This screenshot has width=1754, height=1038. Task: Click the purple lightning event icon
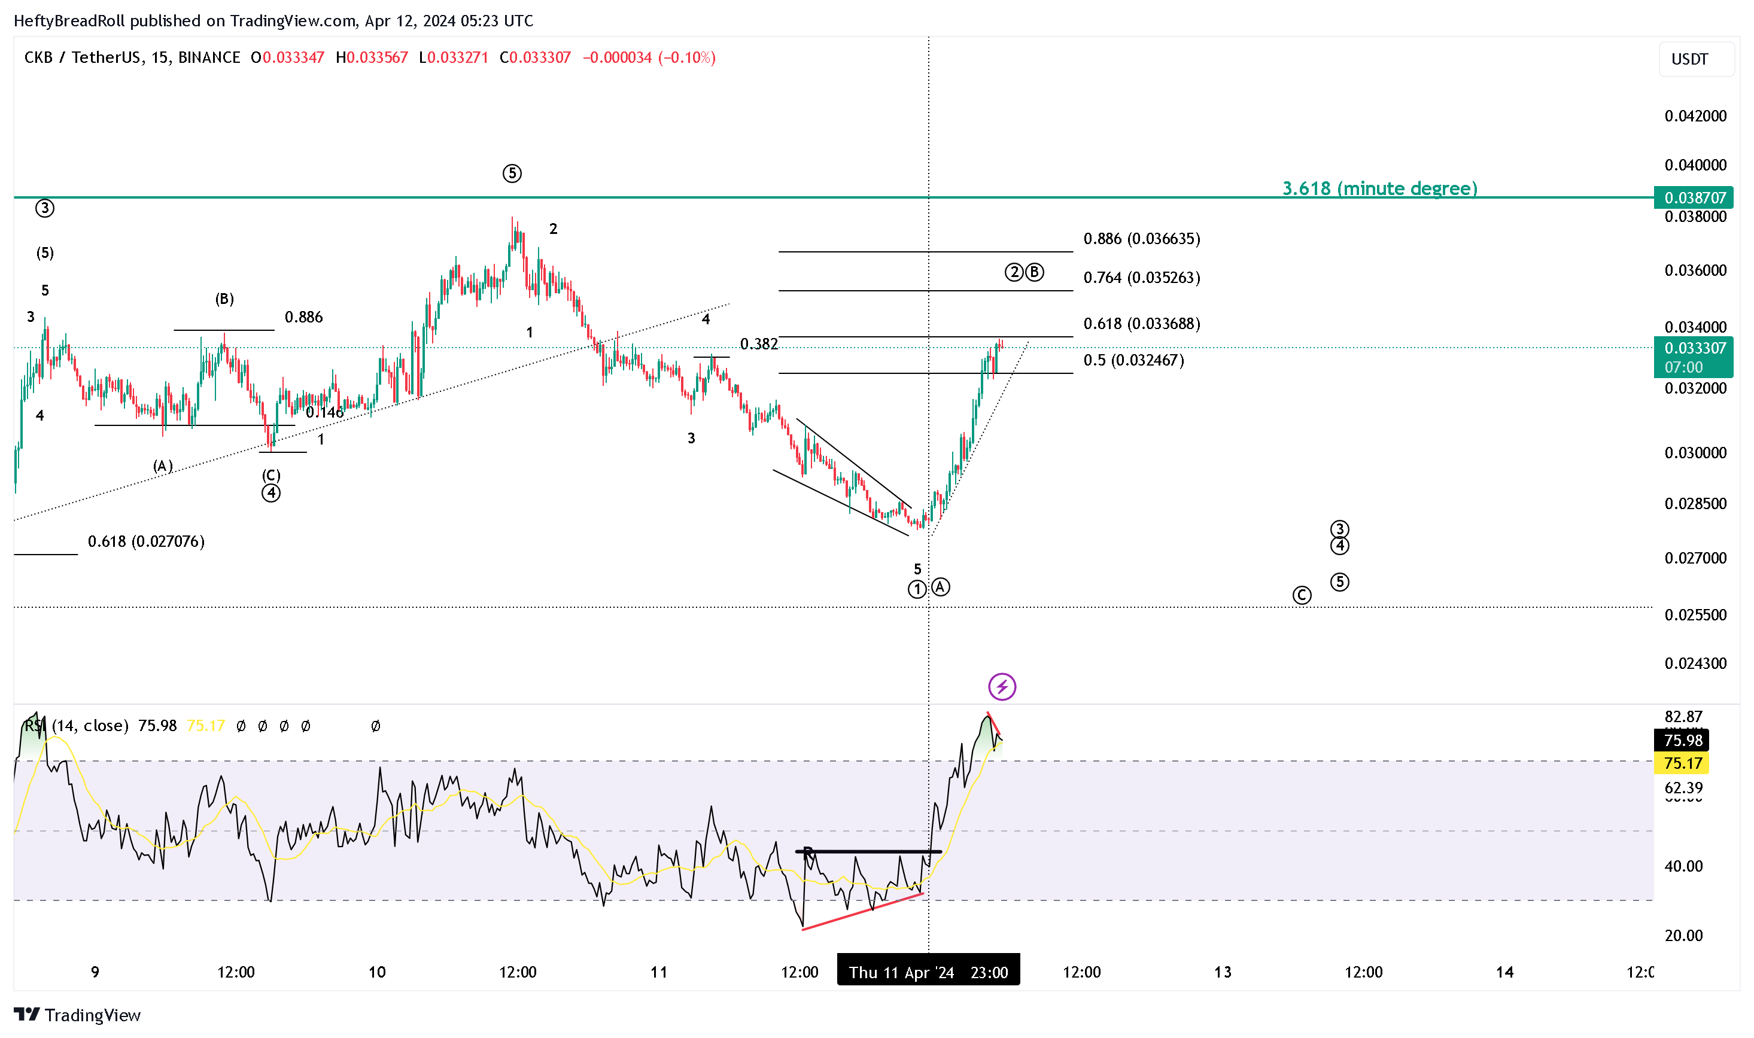[x=1002, y=687]
